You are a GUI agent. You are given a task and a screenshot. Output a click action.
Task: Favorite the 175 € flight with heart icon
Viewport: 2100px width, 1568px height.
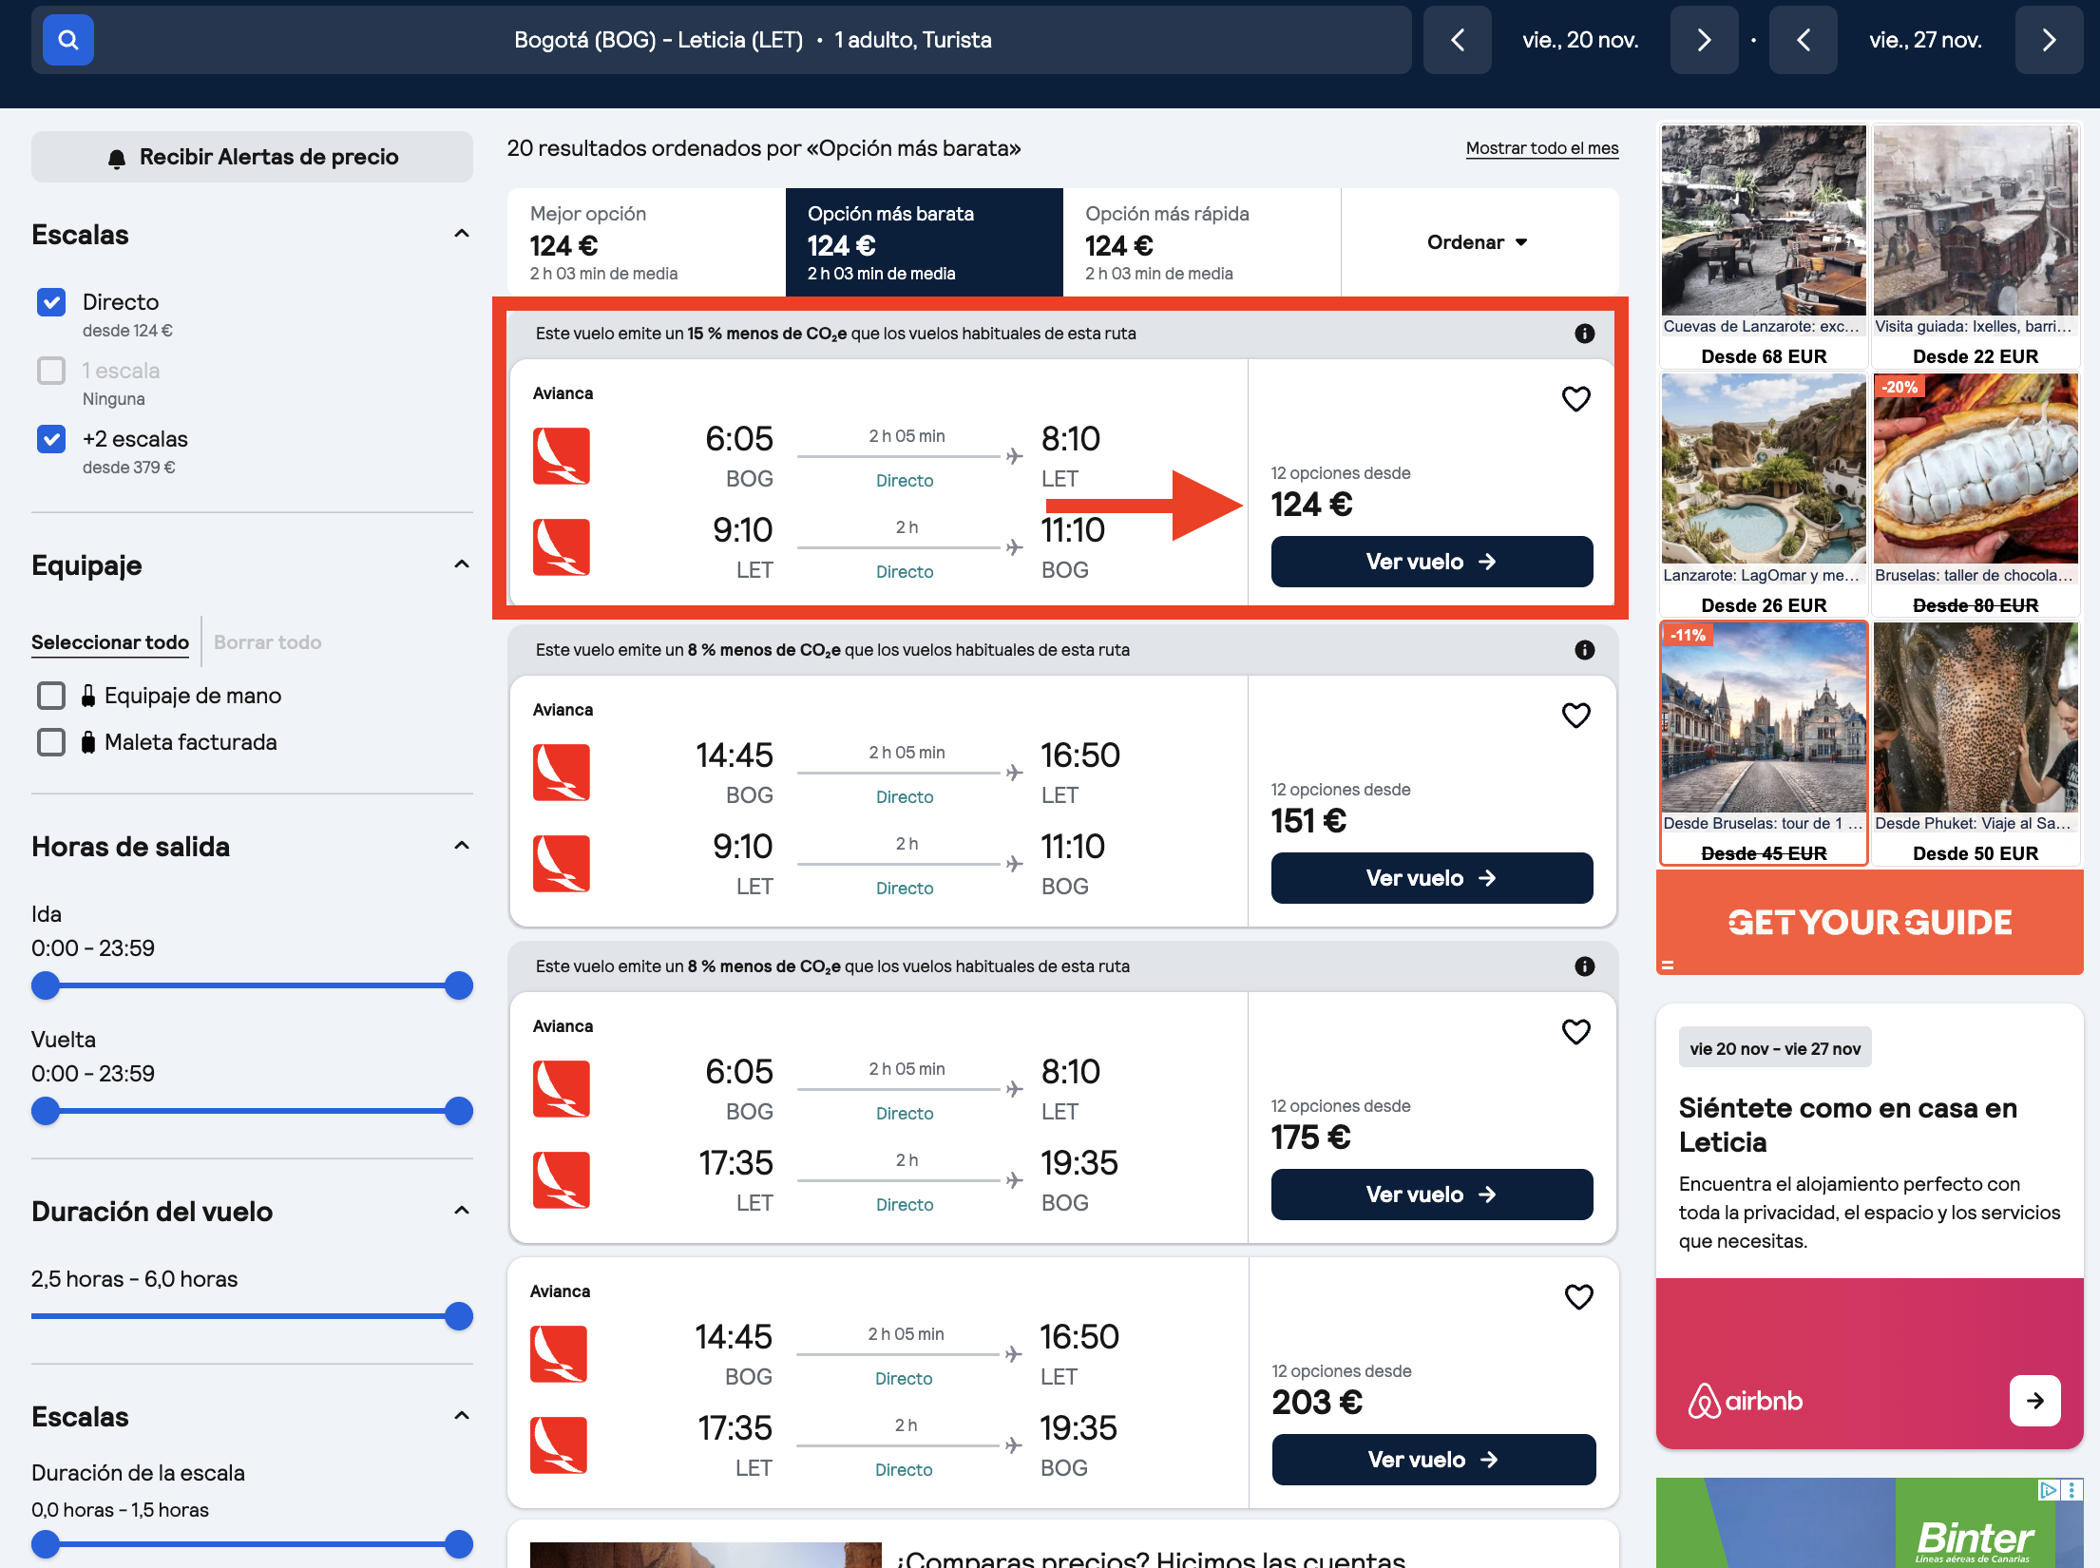pos(1575,1032)
